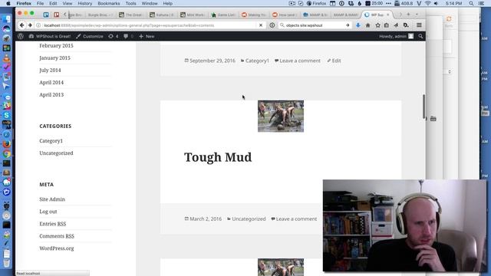Click the Log out link
This screenshot has width=491, height=276.
click(x=48, y=212)
